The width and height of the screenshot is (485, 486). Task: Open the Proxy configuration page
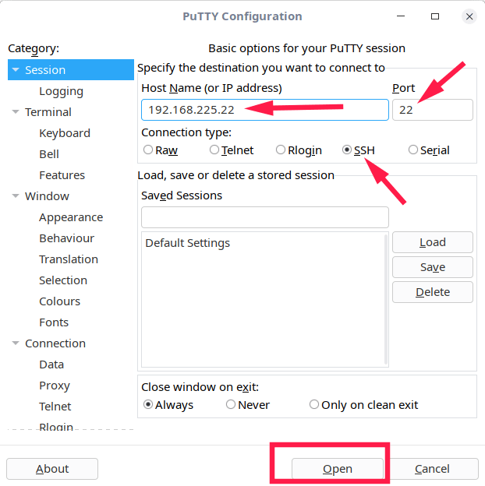point(55,386)
